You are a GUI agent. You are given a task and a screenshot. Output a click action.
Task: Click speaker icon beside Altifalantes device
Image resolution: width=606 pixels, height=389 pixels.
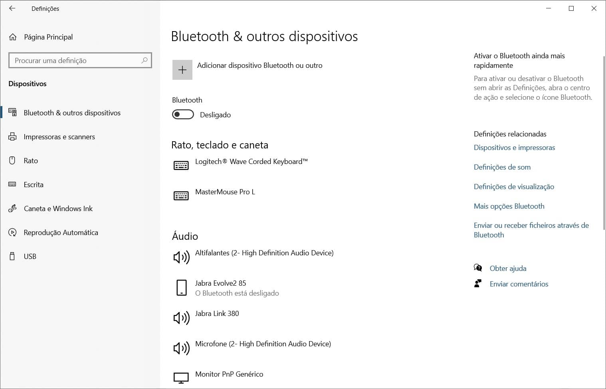pyautogui.click(x=181, y=257)
